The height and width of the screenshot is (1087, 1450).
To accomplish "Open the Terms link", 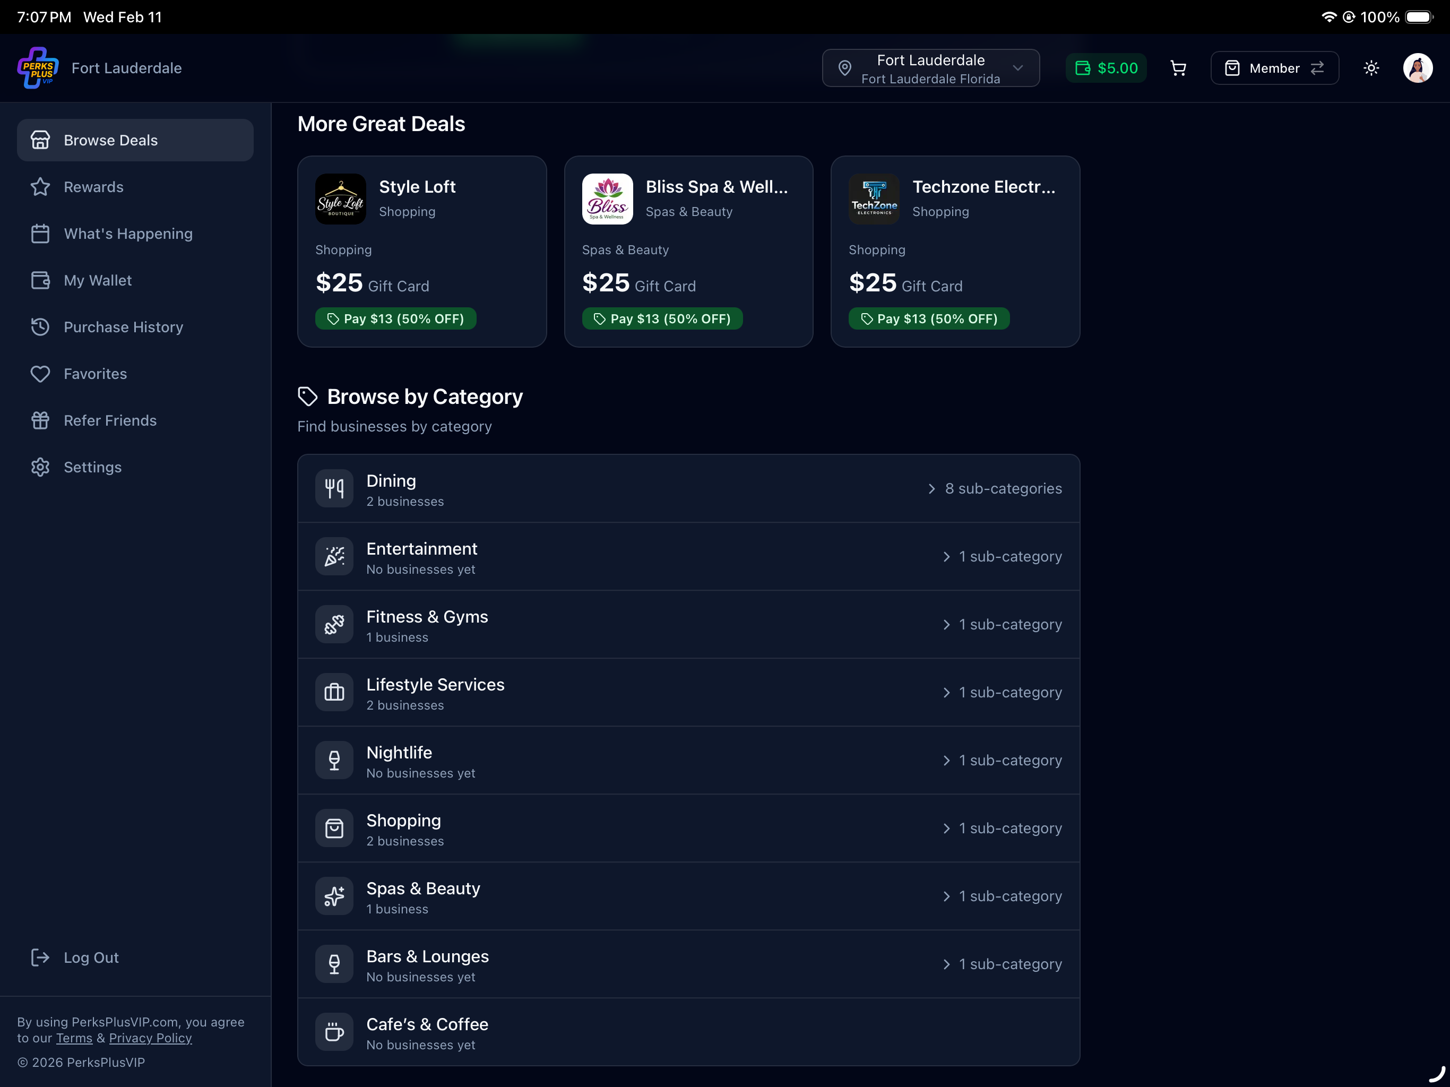I will (74, 1039).
